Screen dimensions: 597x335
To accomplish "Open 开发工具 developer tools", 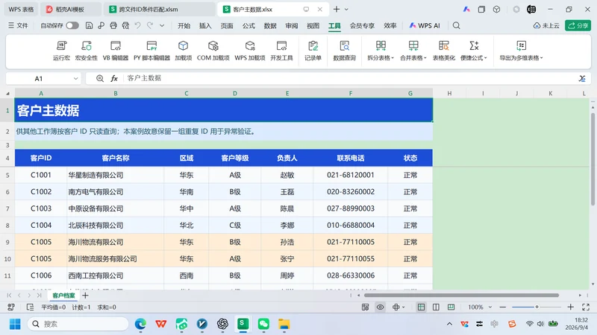I will tap(281, 51).
